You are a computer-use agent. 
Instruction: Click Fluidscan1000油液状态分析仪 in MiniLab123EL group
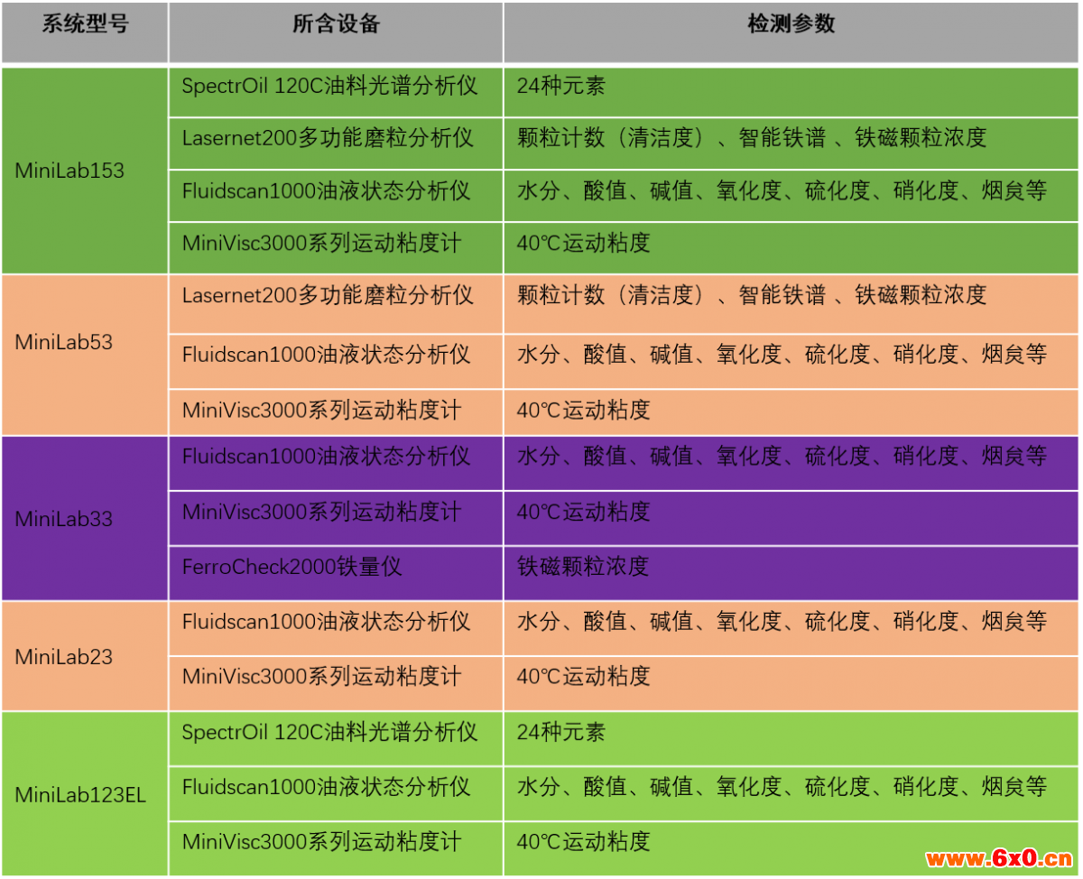tap(336, 793)
